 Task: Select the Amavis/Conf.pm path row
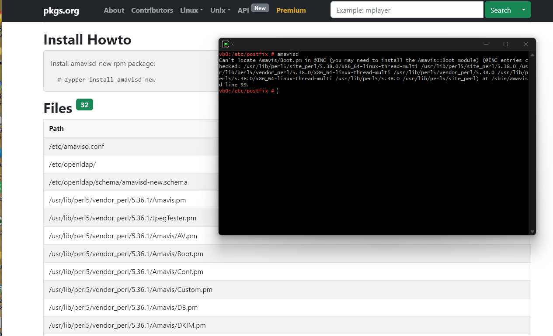[287, 271]
